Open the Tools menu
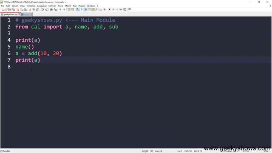Screen dimensions: 272x153 [60, 6]
